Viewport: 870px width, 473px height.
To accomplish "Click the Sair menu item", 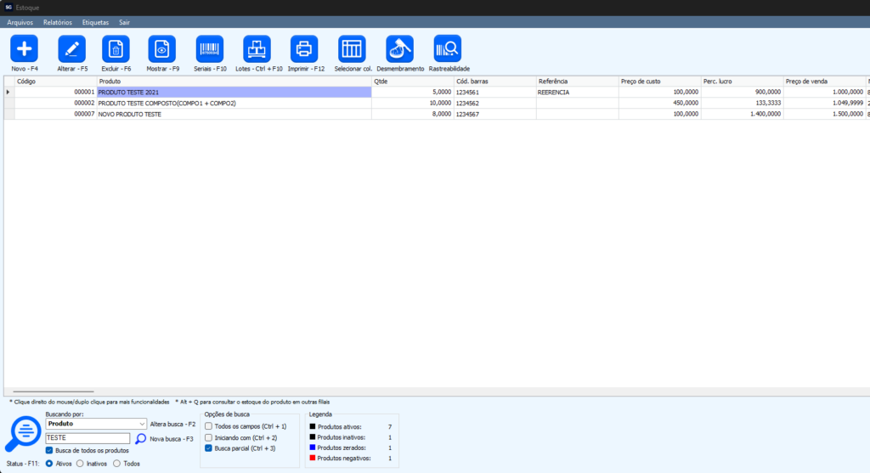I will coord(124,23).
